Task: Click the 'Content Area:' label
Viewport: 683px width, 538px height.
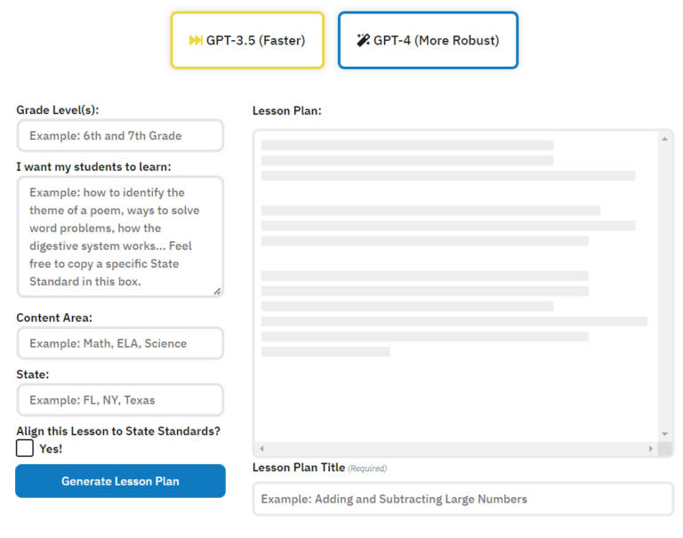Action: pos(54,317)
